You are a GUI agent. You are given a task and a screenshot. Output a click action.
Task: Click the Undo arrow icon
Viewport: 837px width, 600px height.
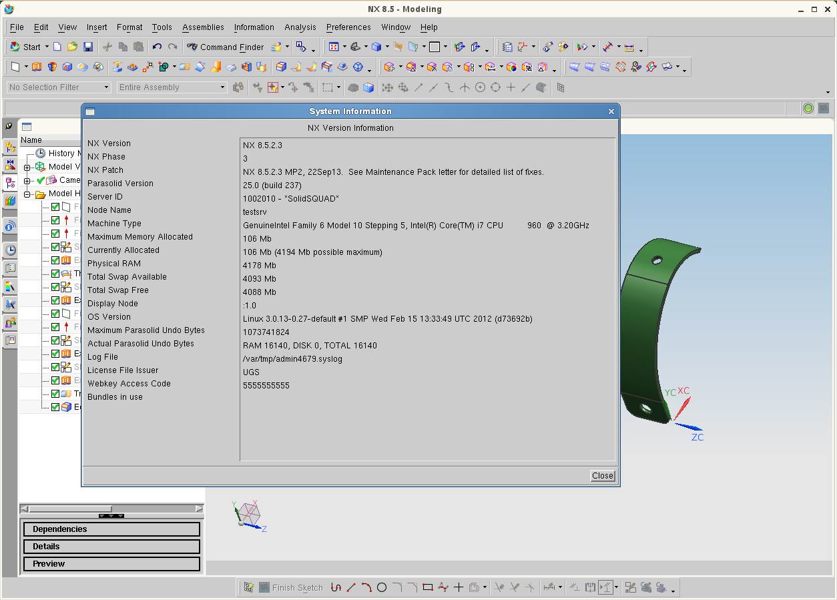point(157,47)
